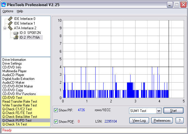The width and height of the screenshot is (188, 134).
Task: Open the Preferences button
Action: click(x=162, y=121)
